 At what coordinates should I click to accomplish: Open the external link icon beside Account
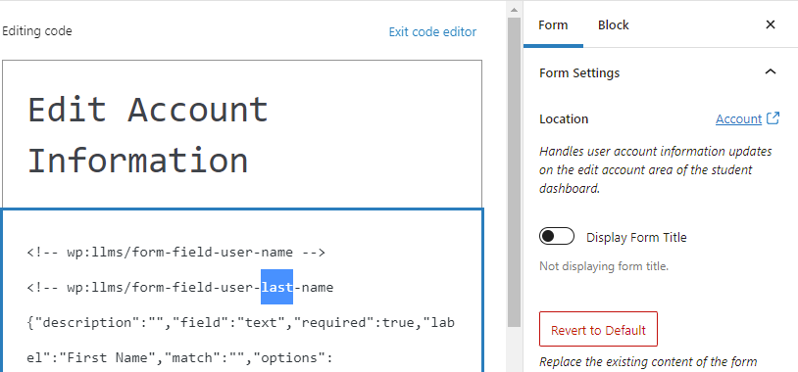[773, 118]
